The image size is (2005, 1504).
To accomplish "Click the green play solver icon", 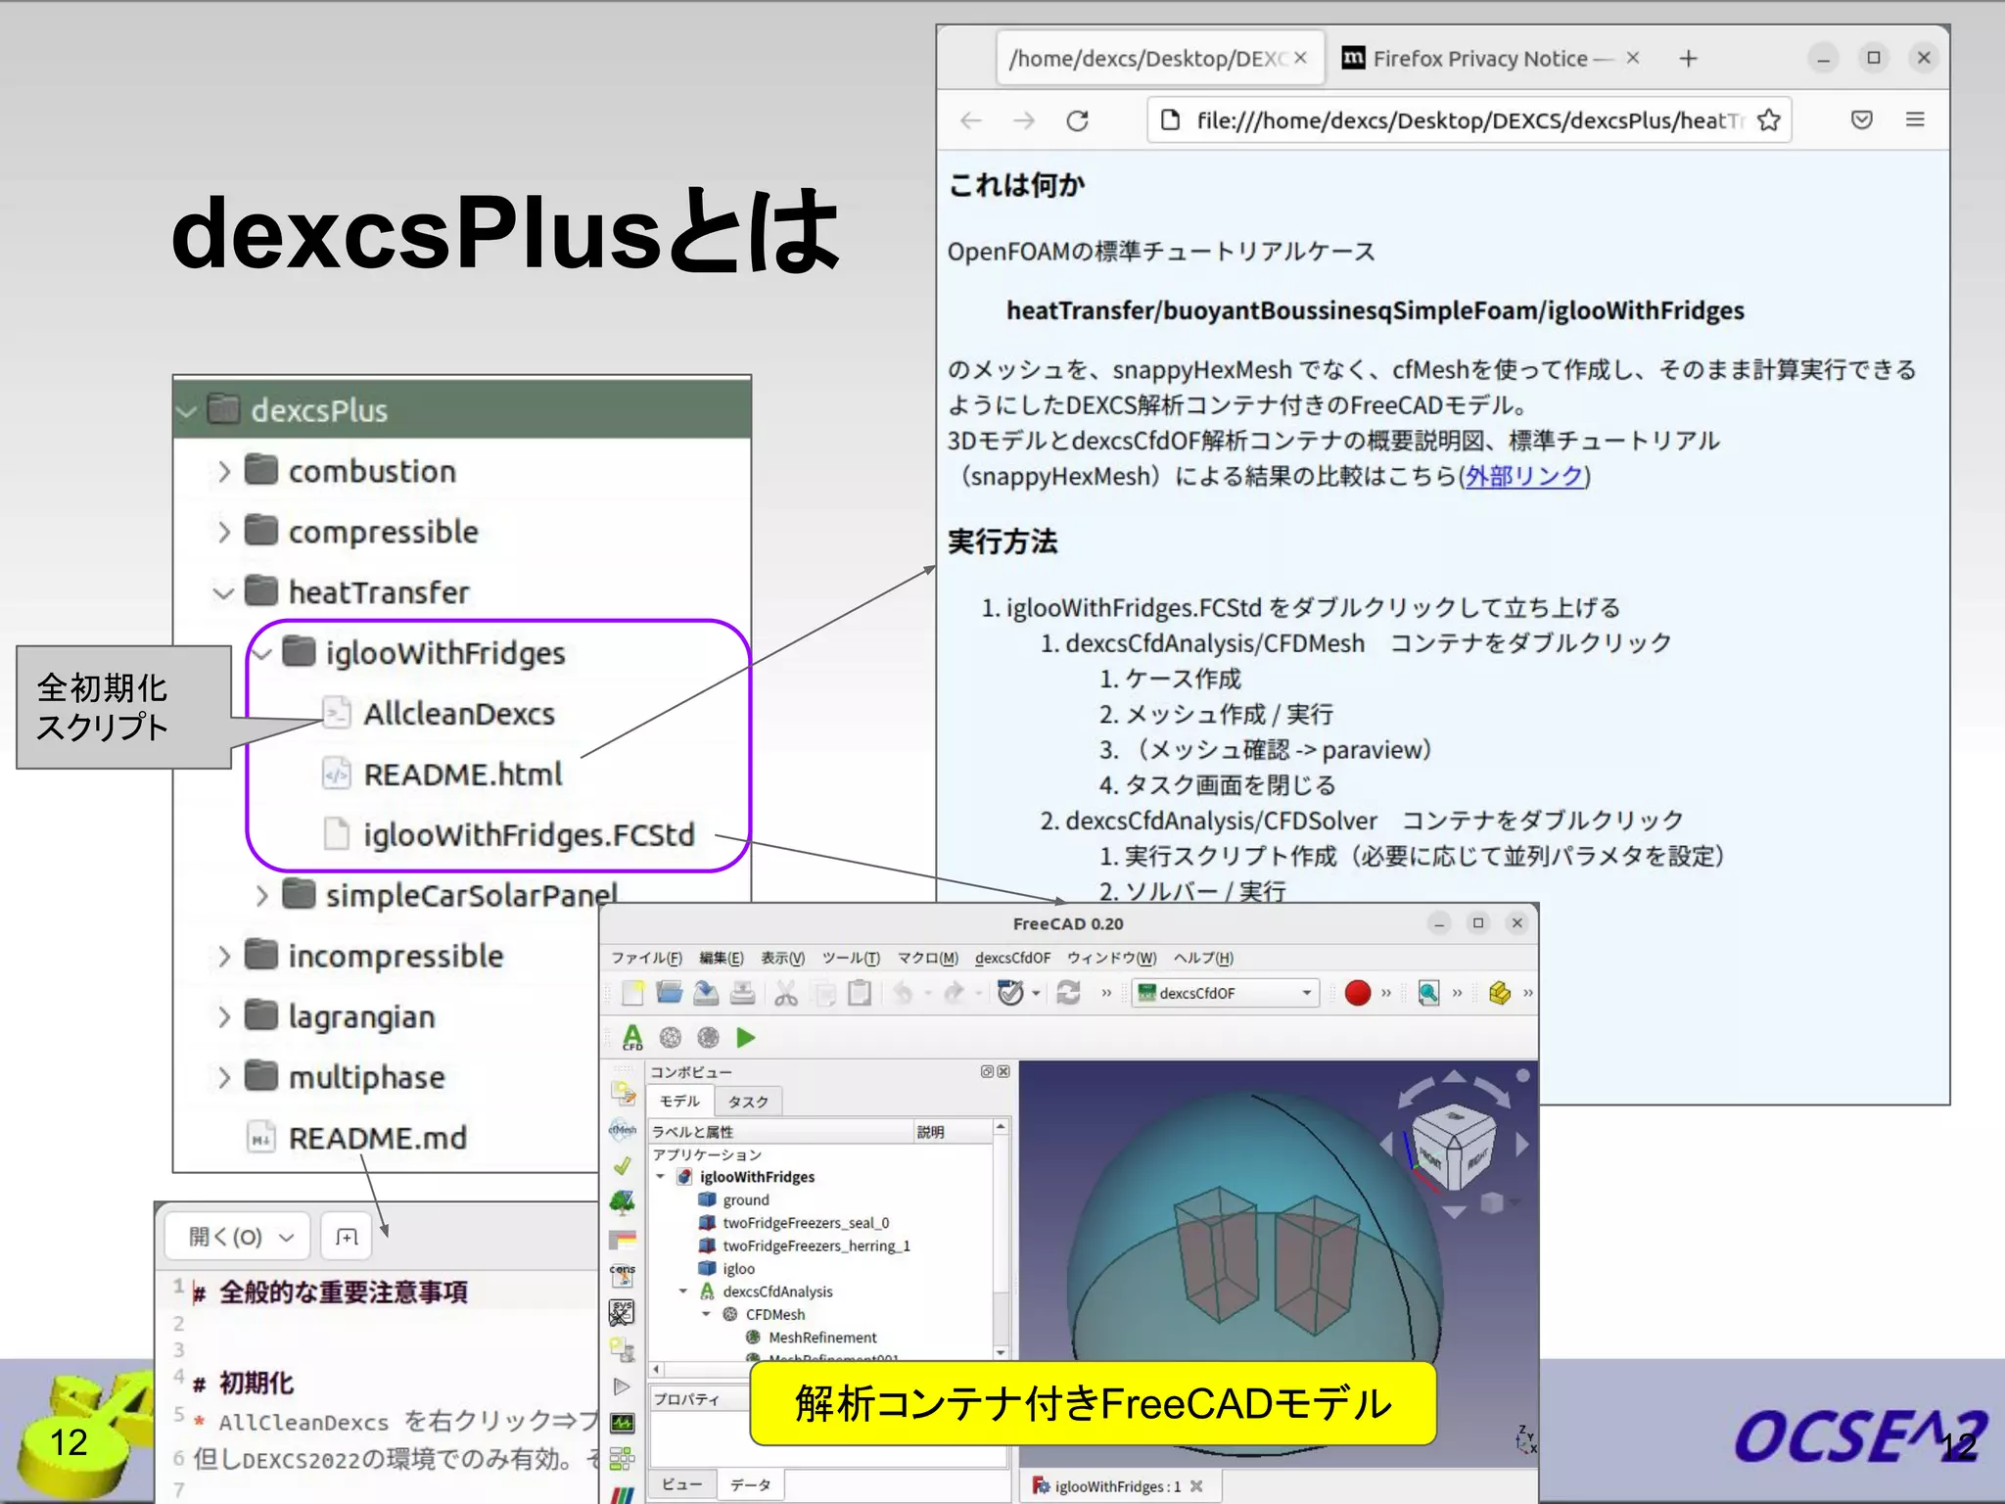I will [x=746, y=1037].
